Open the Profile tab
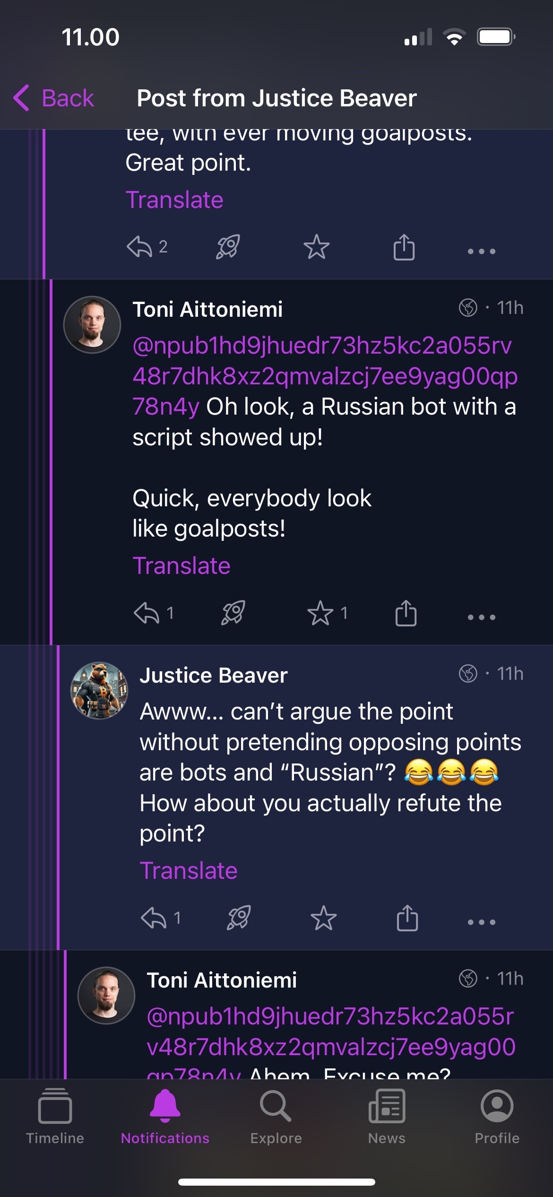The width and height of the screenshot is (553, 1197). click(497, 1117)
